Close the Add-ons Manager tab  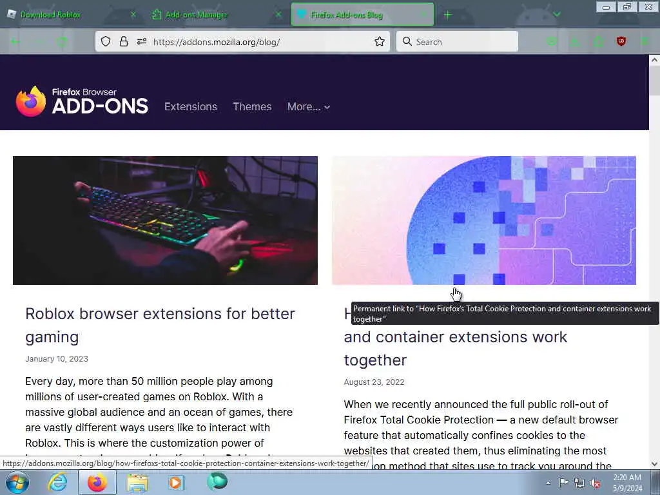pyautogui.click(x=278, y=15)
